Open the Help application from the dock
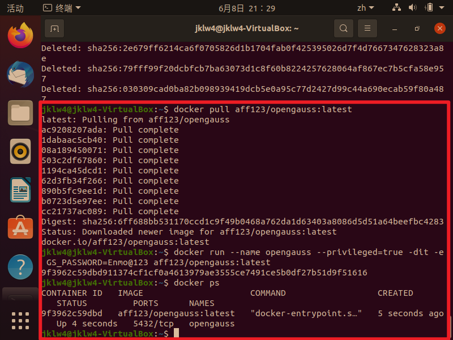This screenshot has height=340, width=453. [20, 265]
